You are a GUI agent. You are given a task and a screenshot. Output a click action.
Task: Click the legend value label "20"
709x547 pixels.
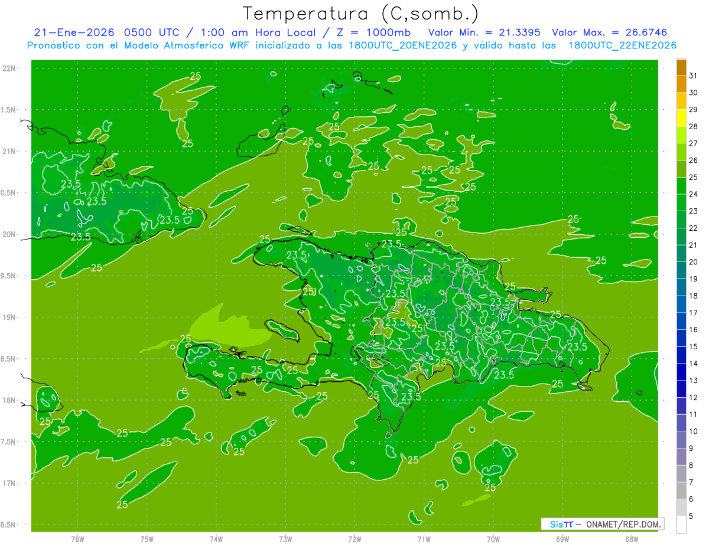[694, 262]
